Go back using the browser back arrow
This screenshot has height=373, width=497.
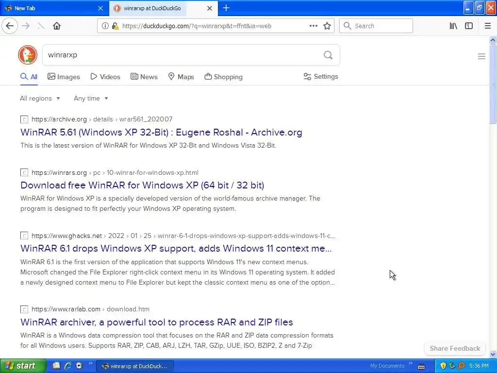tap(10, 26)
